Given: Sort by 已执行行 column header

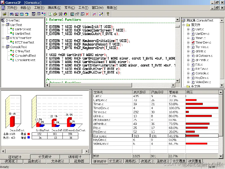Looking at the screenshot, I should (x=159, y=92).
